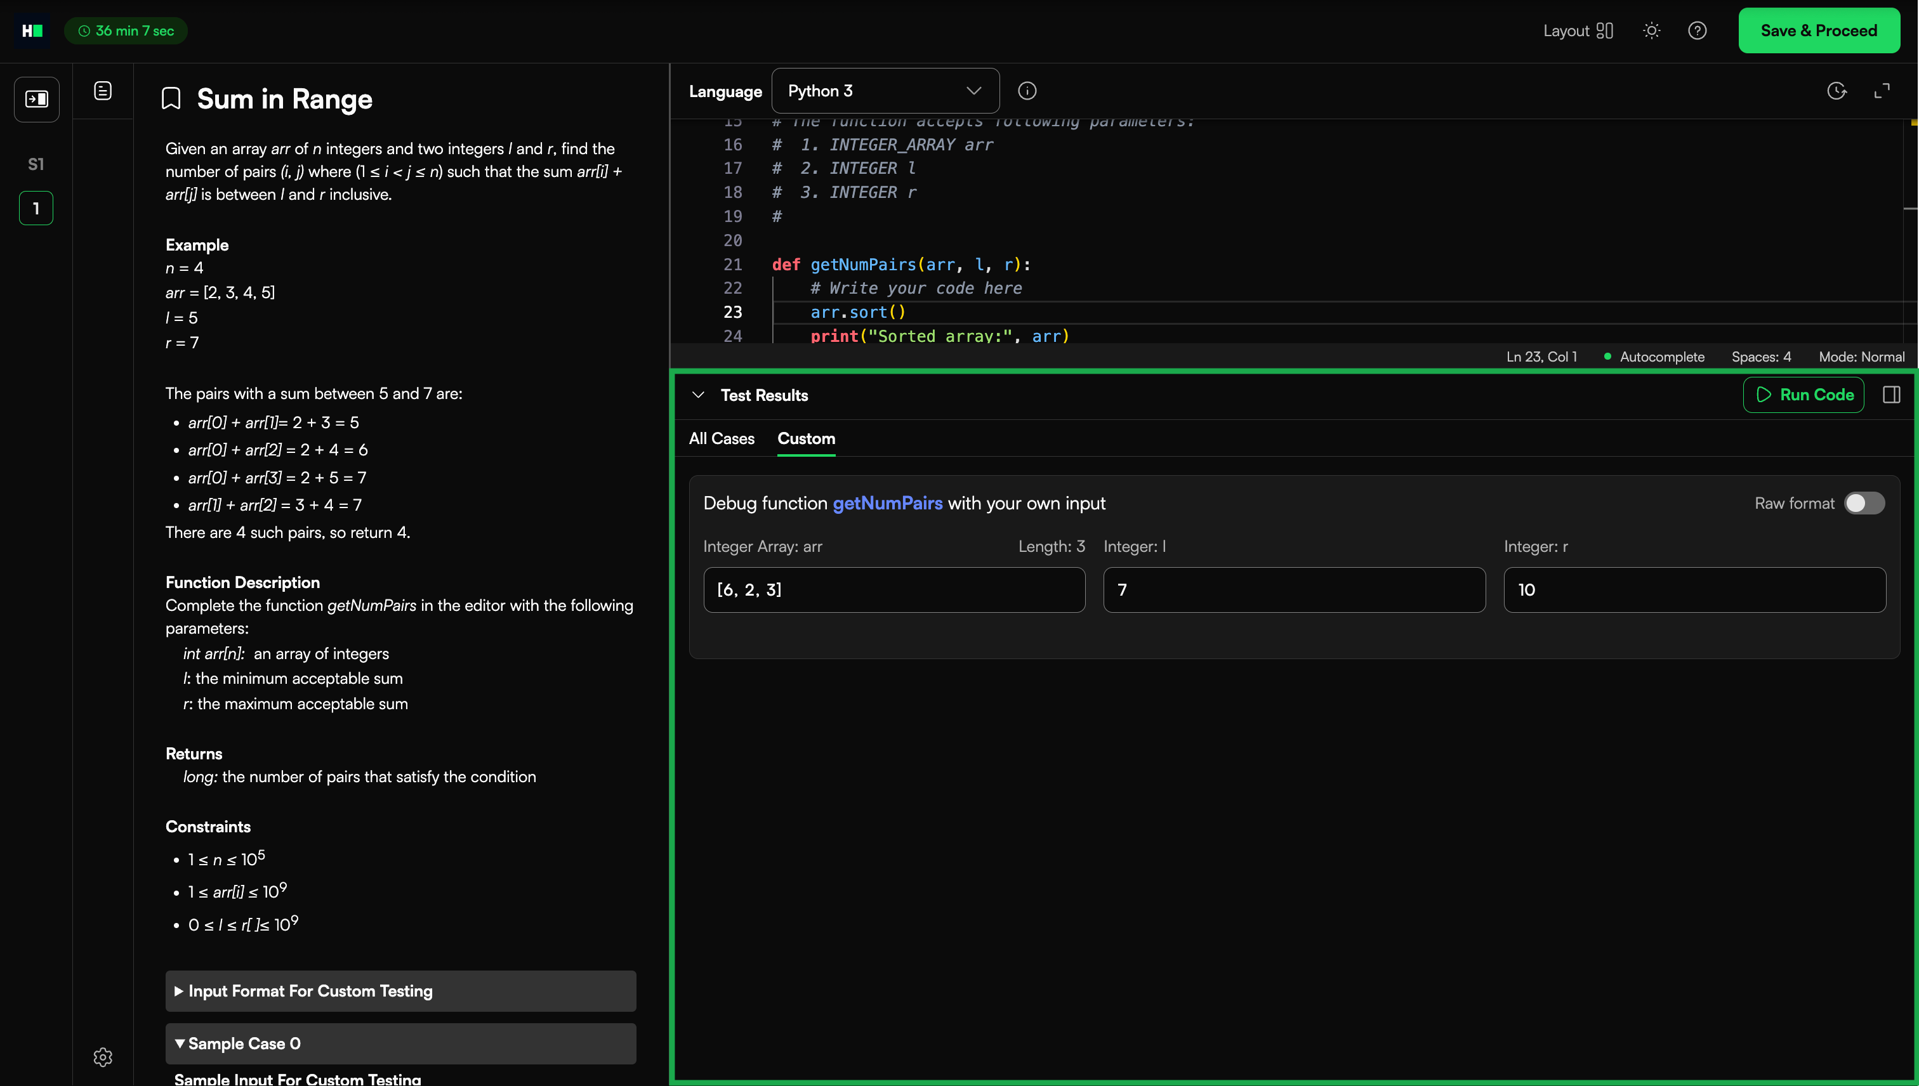The height and width of the screenshot is (1086, 1919).
Task: Click Save & Proceed button
Action: pyautogui.click(x=1818, y=30)
